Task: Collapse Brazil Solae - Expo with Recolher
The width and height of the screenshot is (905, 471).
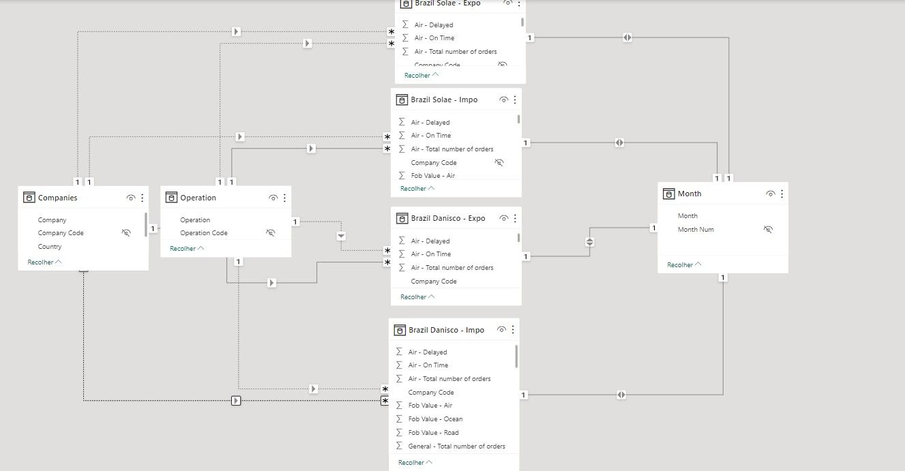Action: 421,75
